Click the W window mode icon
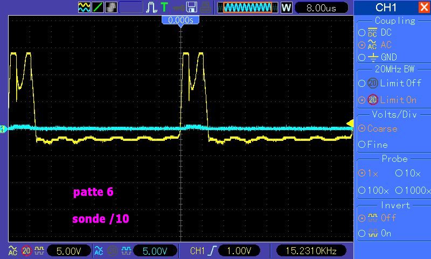The width and height of the screenshot is (431, 259). tap(286, 8)
